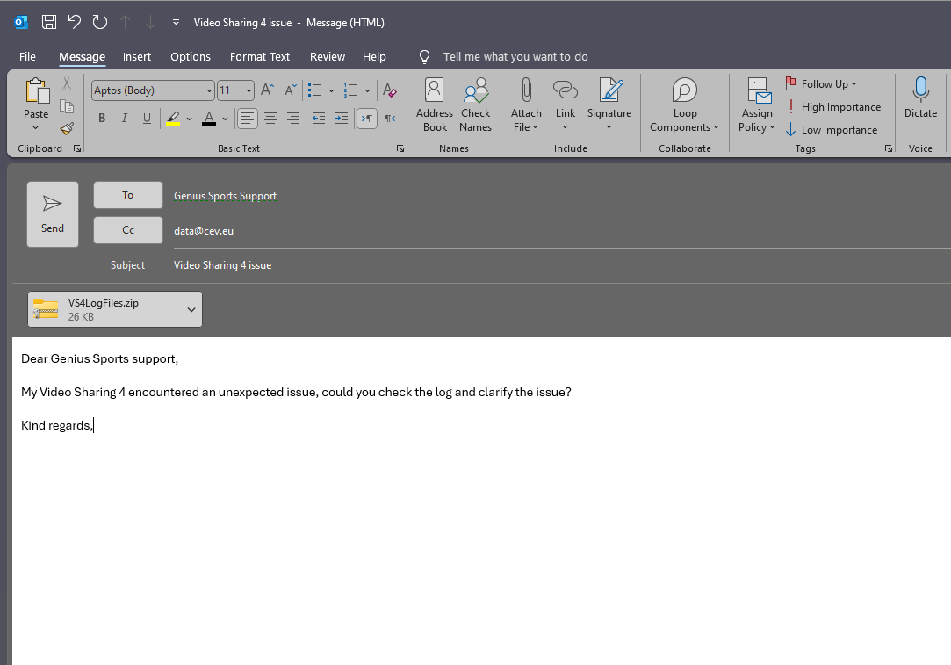Screen dimensions: 951x665
Task: Clear all formatting with eraser icon
Action: [389, 90]
